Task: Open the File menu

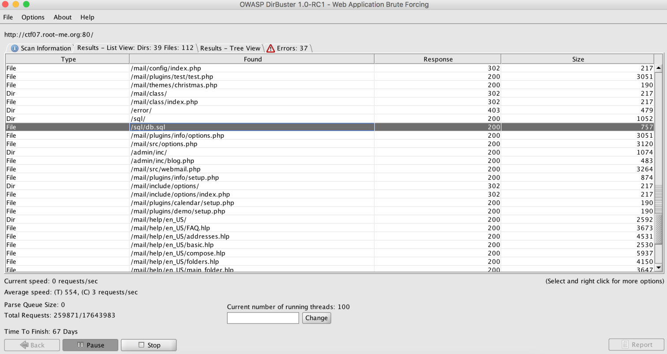Action: [x=8, y=17]
